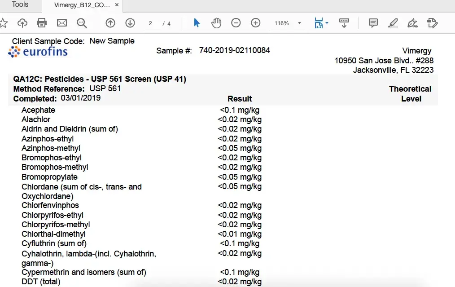Click the scrolling mode keyboard icon
This screenshot has width=455, height=287.
click(344, 23)
